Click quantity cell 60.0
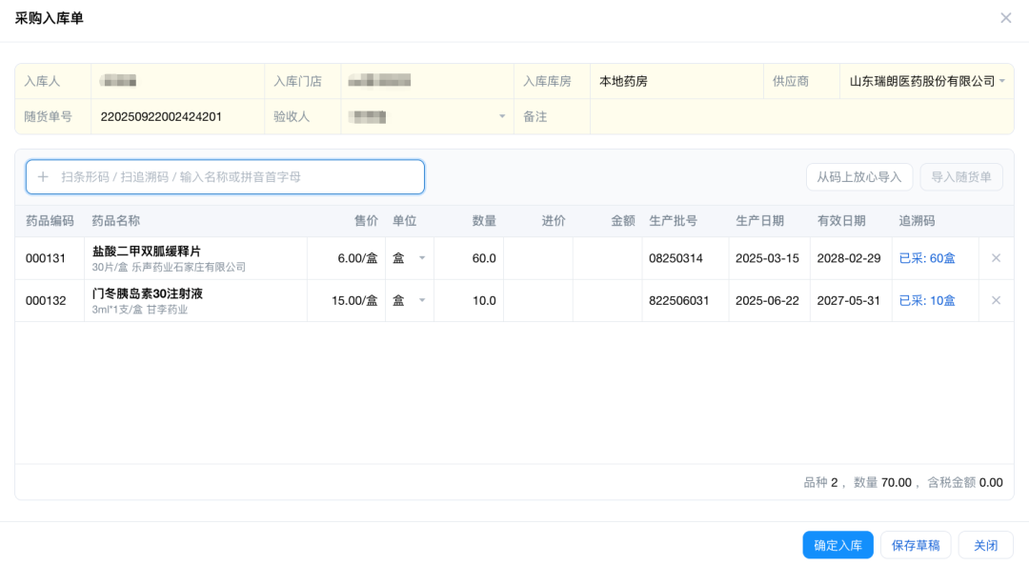The image size is (1029, 565). (469, 258)
